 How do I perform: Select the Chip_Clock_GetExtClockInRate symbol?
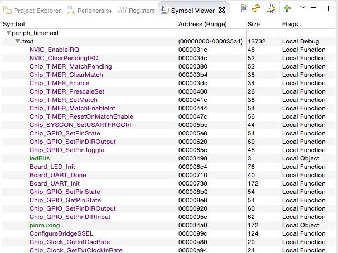coord(76,250)
